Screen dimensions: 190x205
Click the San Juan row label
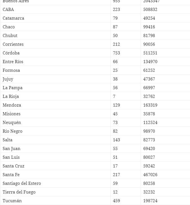pyautogui.click(x=12, y=149)
